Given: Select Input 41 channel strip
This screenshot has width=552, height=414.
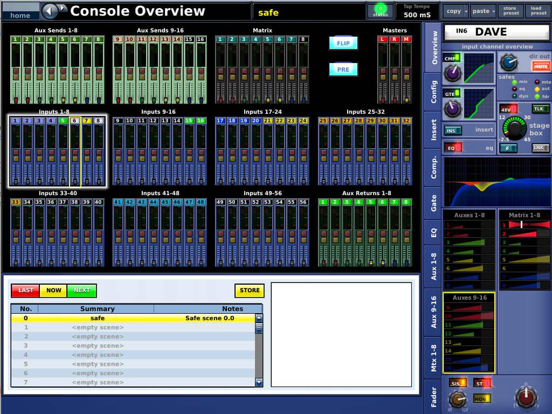Looking at the screenshot, I should (118, 232).
